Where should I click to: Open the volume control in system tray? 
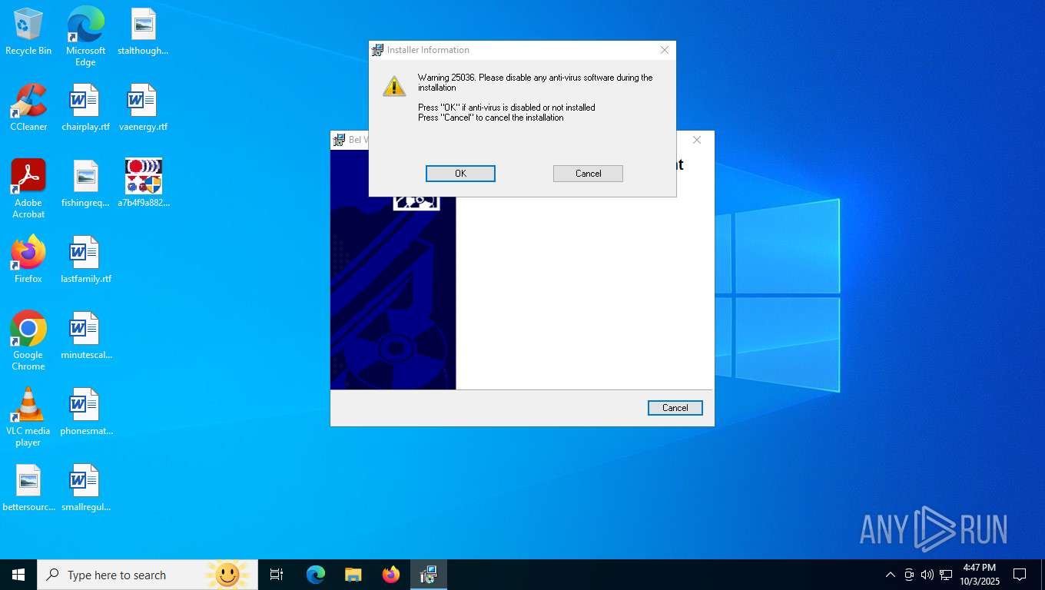pos(927,575)
